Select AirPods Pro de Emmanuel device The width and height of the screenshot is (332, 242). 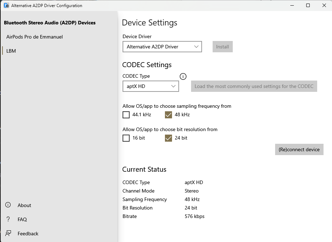click(35, 37)
